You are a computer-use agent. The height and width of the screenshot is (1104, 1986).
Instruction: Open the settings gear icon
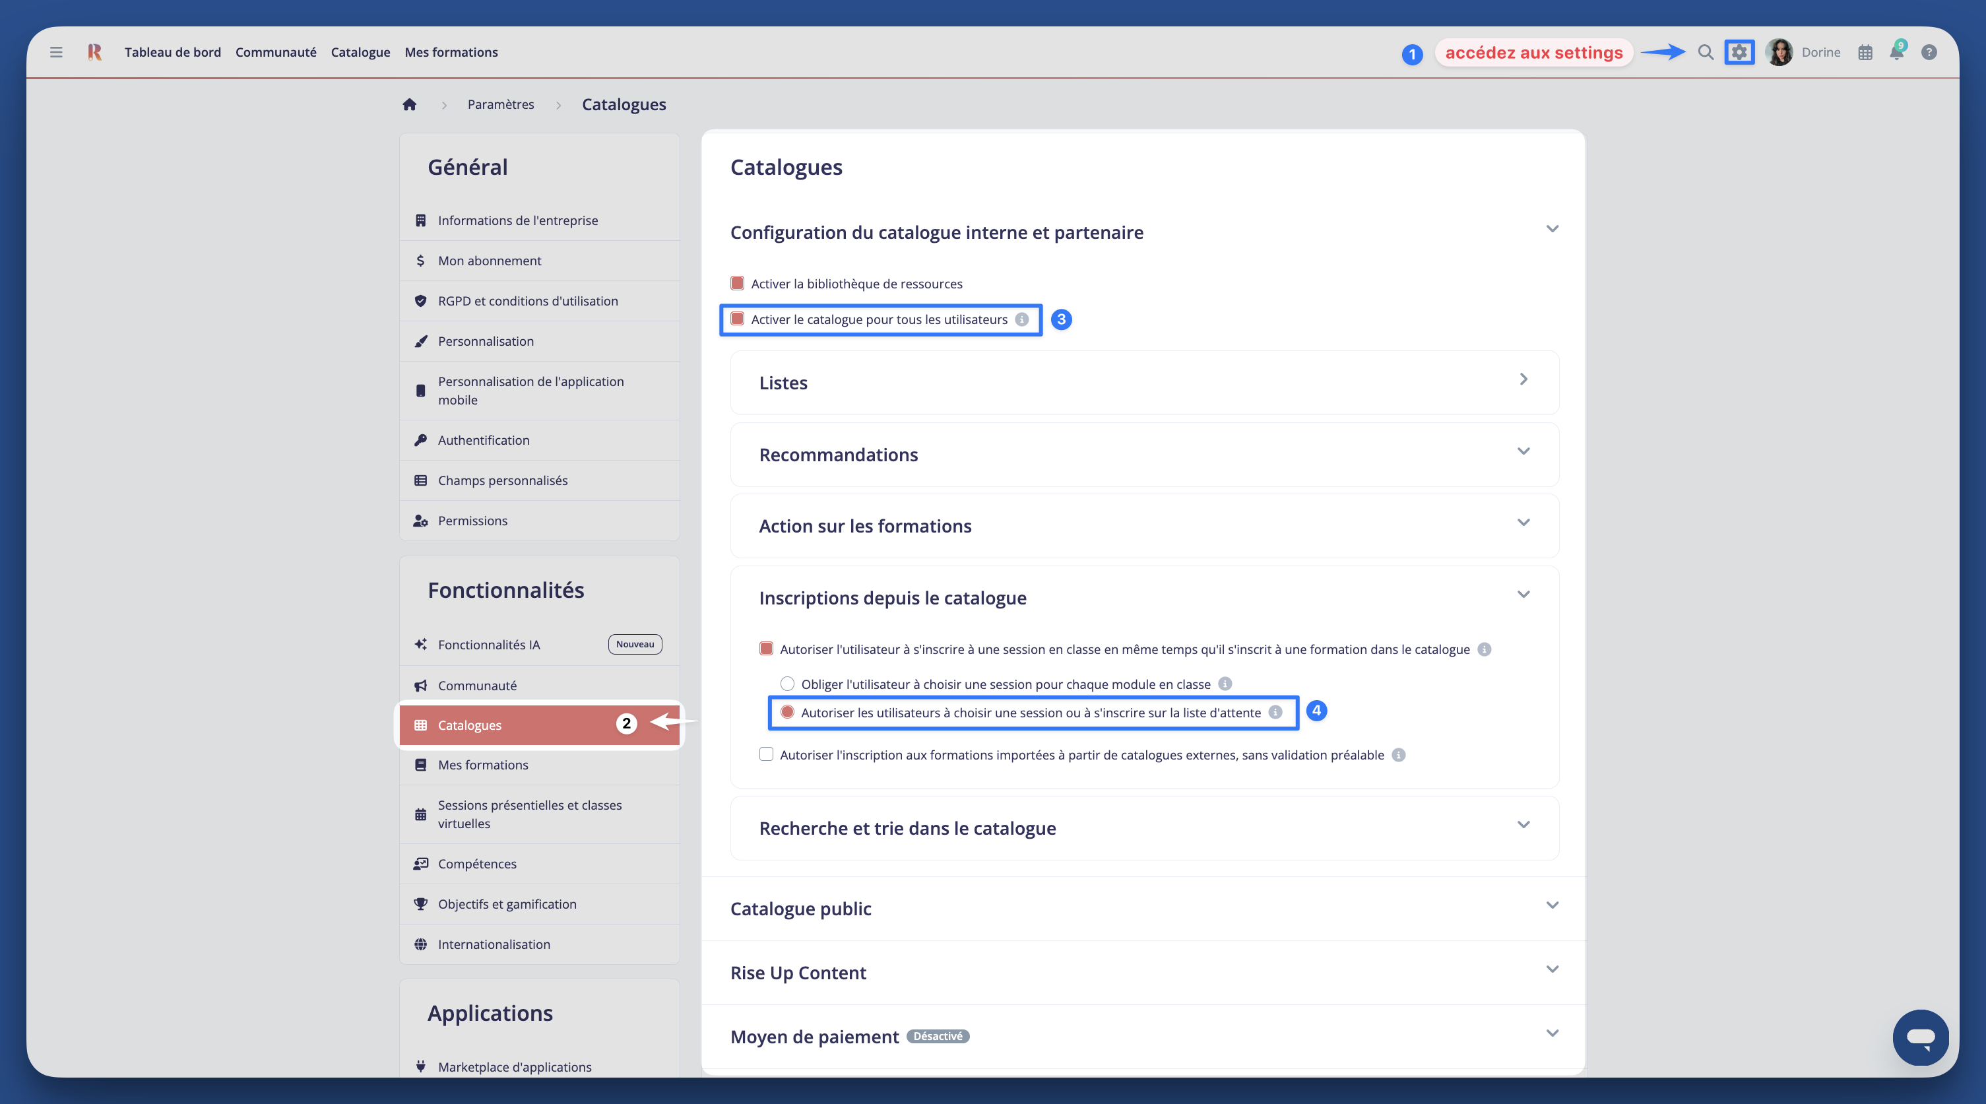click(x=1739, y=52)
